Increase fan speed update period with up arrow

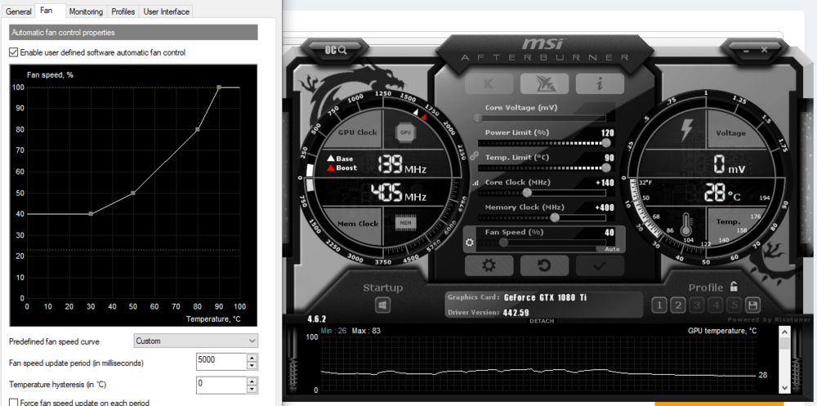pos(252,358)
